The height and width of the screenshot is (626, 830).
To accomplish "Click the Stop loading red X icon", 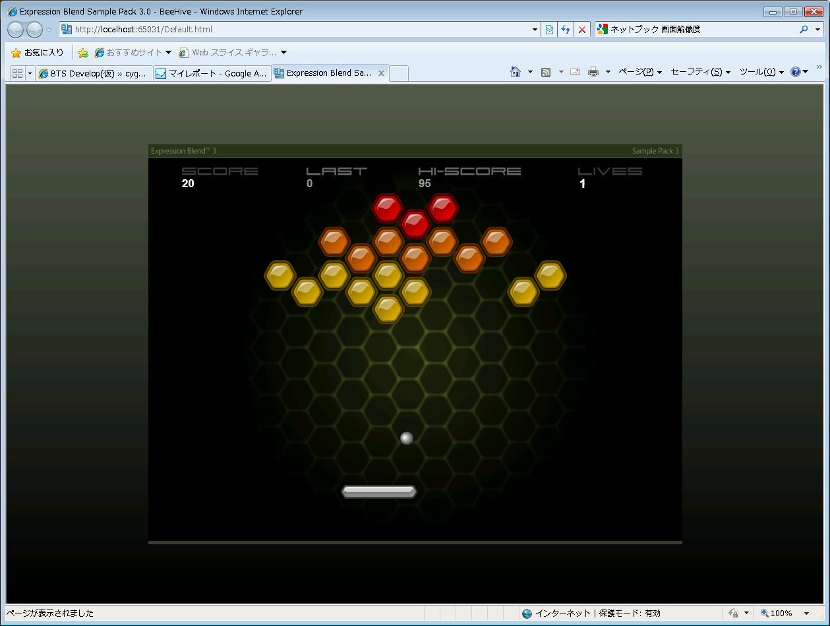I will tap(581, 30).
